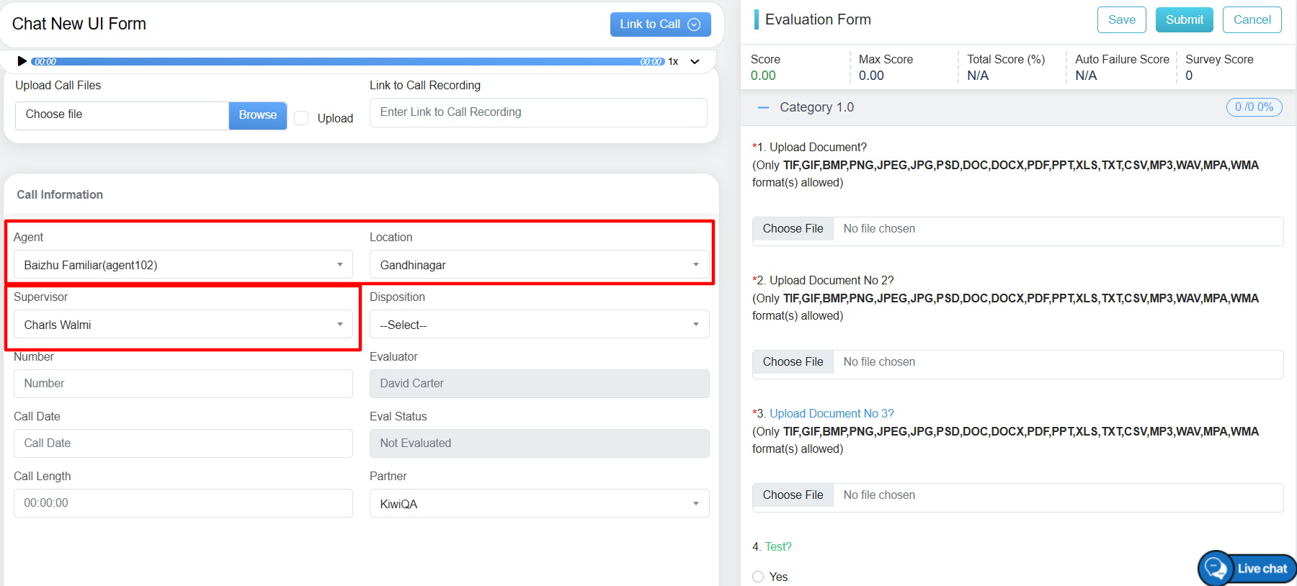This screenshot has height=586, width=1297.
Task: Click the Link to Call Recording field
Action: 538,112
